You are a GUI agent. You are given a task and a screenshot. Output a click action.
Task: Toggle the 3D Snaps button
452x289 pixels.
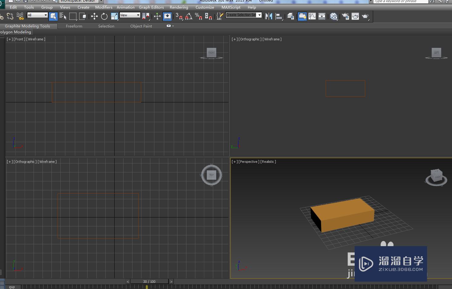coord(179,16)
